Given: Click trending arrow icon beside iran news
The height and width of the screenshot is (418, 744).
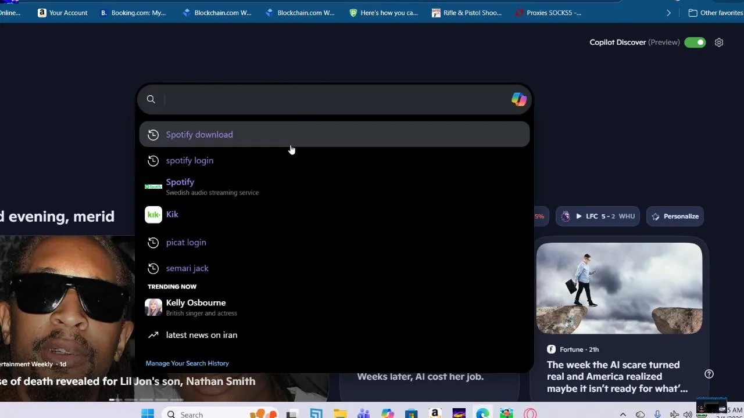Looking at the screenshot, I should pos(153,335).
